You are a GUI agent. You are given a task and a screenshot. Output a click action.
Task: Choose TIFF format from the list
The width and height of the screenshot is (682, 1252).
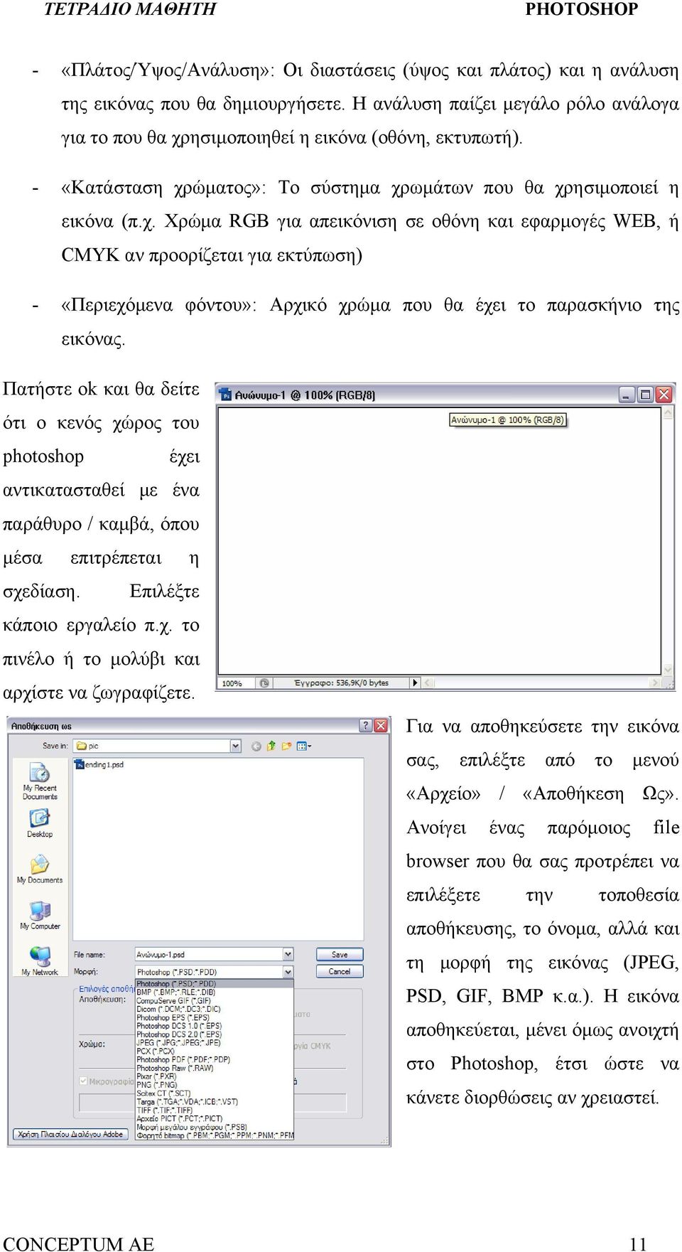[214, 1110]
